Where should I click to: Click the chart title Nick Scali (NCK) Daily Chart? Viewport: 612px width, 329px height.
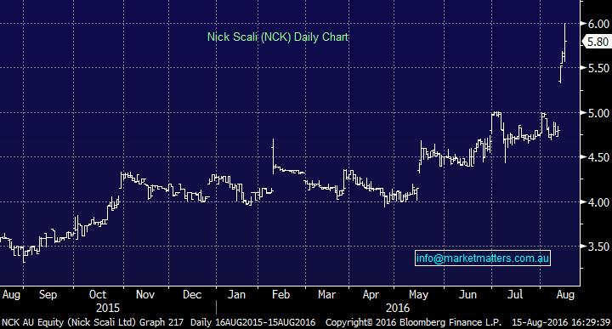[277, 37]
